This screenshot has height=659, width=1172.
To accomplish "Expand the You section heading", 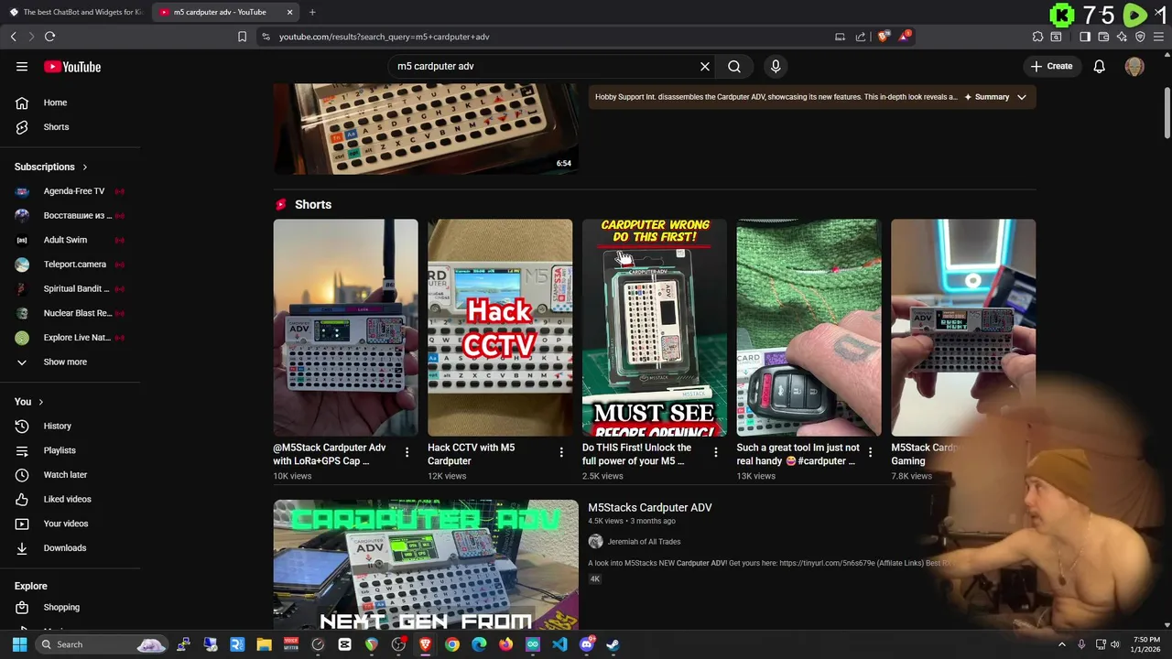I will pyautogui.click(x=29, y=402).
